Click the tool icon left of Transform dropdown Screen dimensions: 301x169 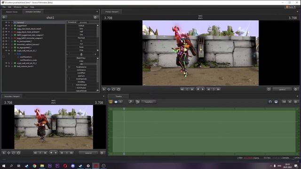click(138, 102)
